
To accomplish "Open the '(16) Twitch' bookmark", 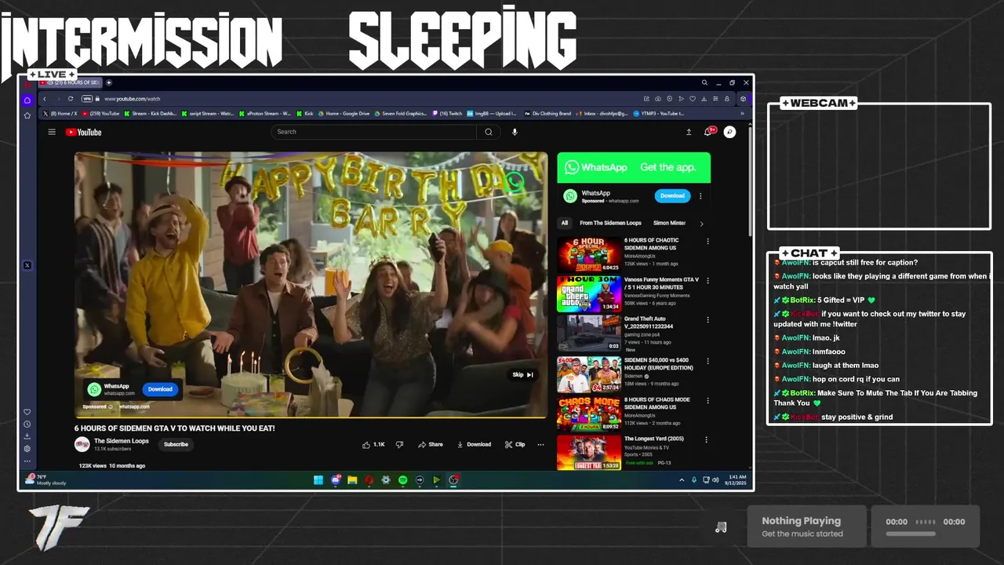I will pos(447,114).
